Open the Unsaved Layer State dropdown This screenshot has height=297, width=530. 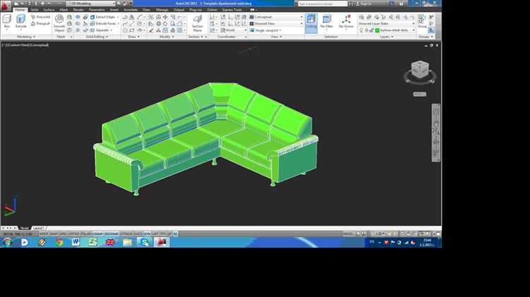coord(385,23)
